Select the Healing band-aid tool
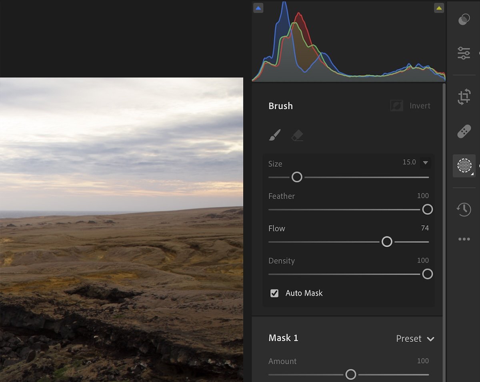Image resolution: width=480 pixels, height=382 pixels. 464,131
